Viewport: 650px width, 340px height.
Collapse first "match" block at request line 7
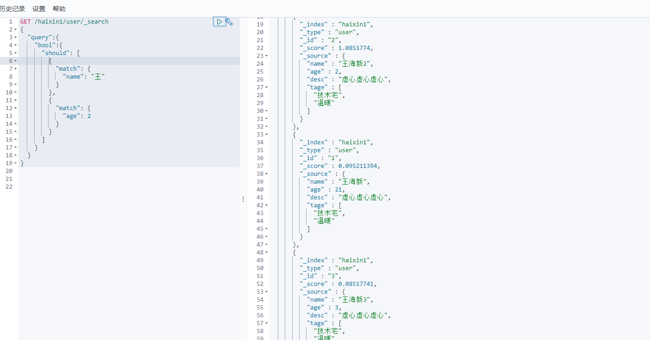[x=16, y=69]
